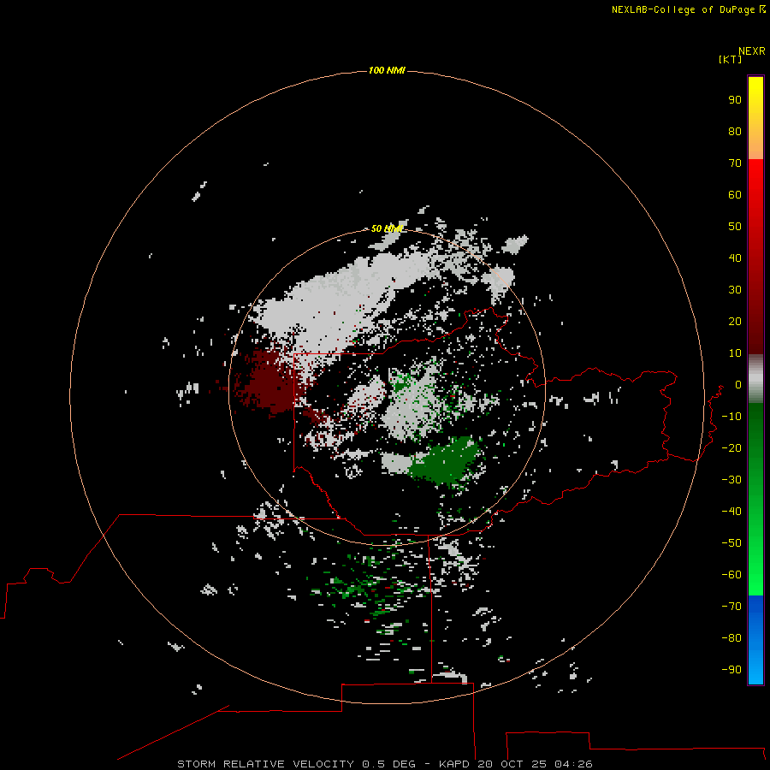This screenshot has height=770, width=770.
Task: Click the -80 value on velocity scale
Action: click(731, 638)
